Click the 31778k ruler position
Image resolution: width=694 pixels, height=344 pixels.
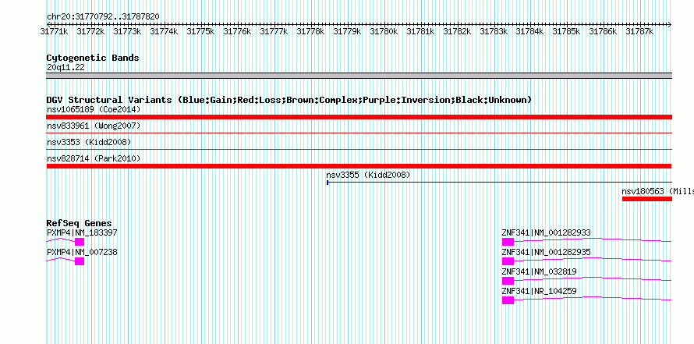(310, 31)
